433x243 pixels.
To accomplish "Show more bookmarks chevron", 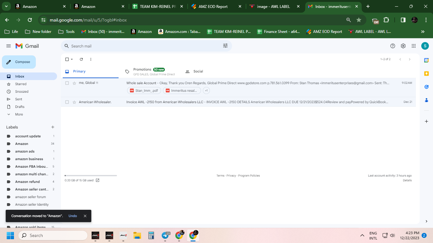I will click(423, 32).
